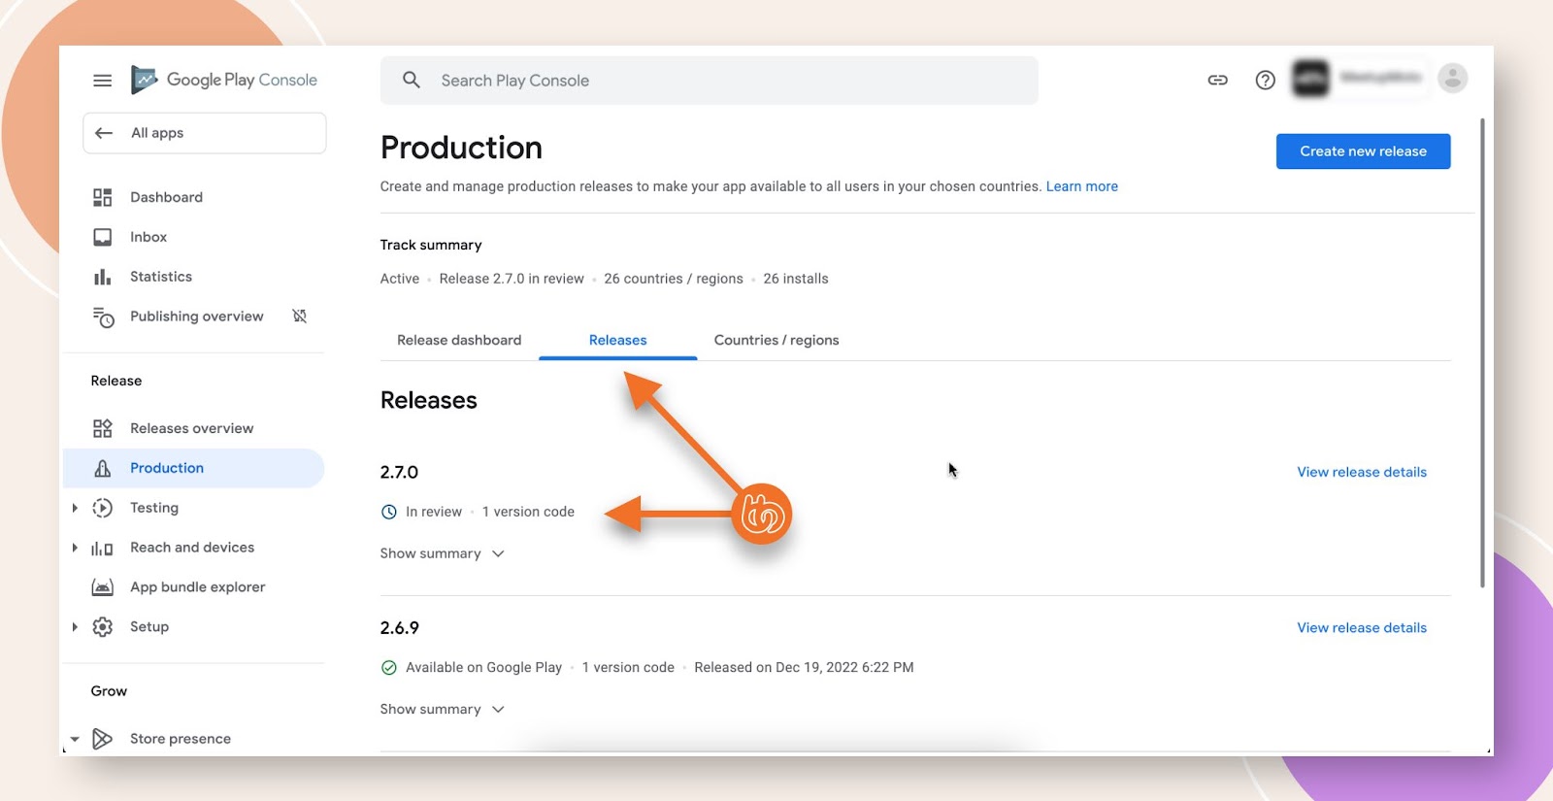Copy page link via chain icon
1553x801 pixels.
1217,80
